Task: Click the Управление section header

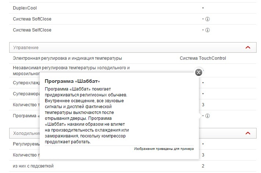Action: click(x=26, y=48)
